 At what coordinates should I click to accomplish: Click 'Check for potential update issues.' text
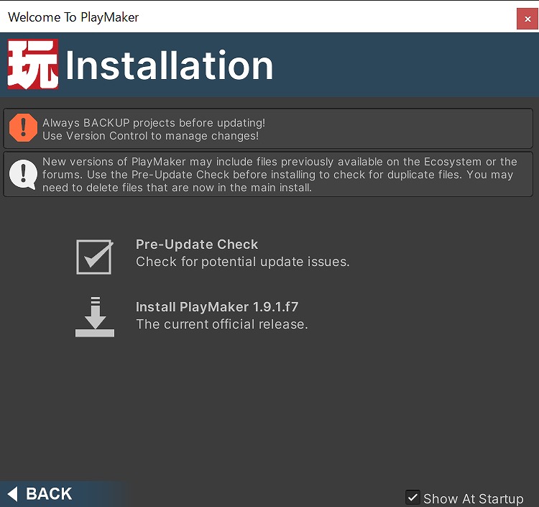(243, 262)
